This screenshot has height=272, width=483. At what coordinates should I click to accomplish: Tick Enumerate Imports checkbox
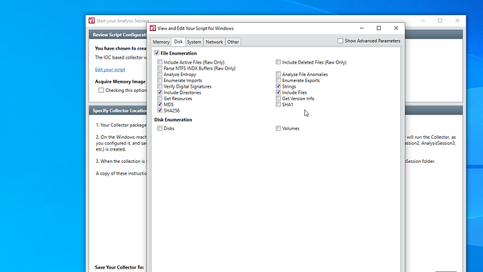(159, 80)
